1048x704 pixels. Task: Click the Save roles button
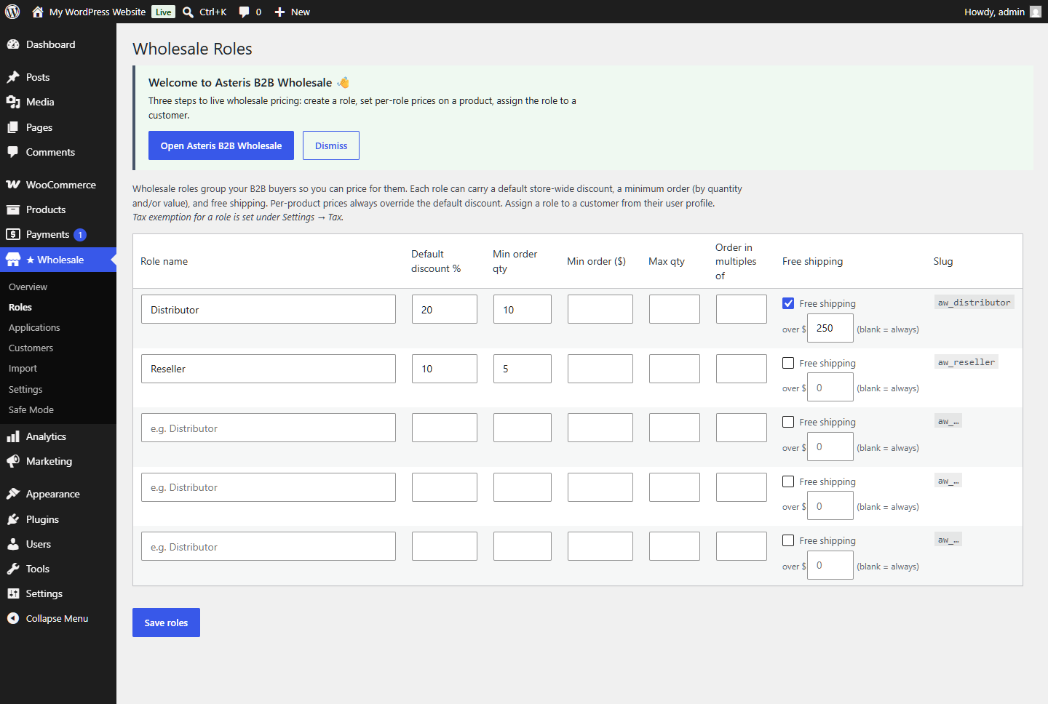pyautogui.click(x=166, y=623)
